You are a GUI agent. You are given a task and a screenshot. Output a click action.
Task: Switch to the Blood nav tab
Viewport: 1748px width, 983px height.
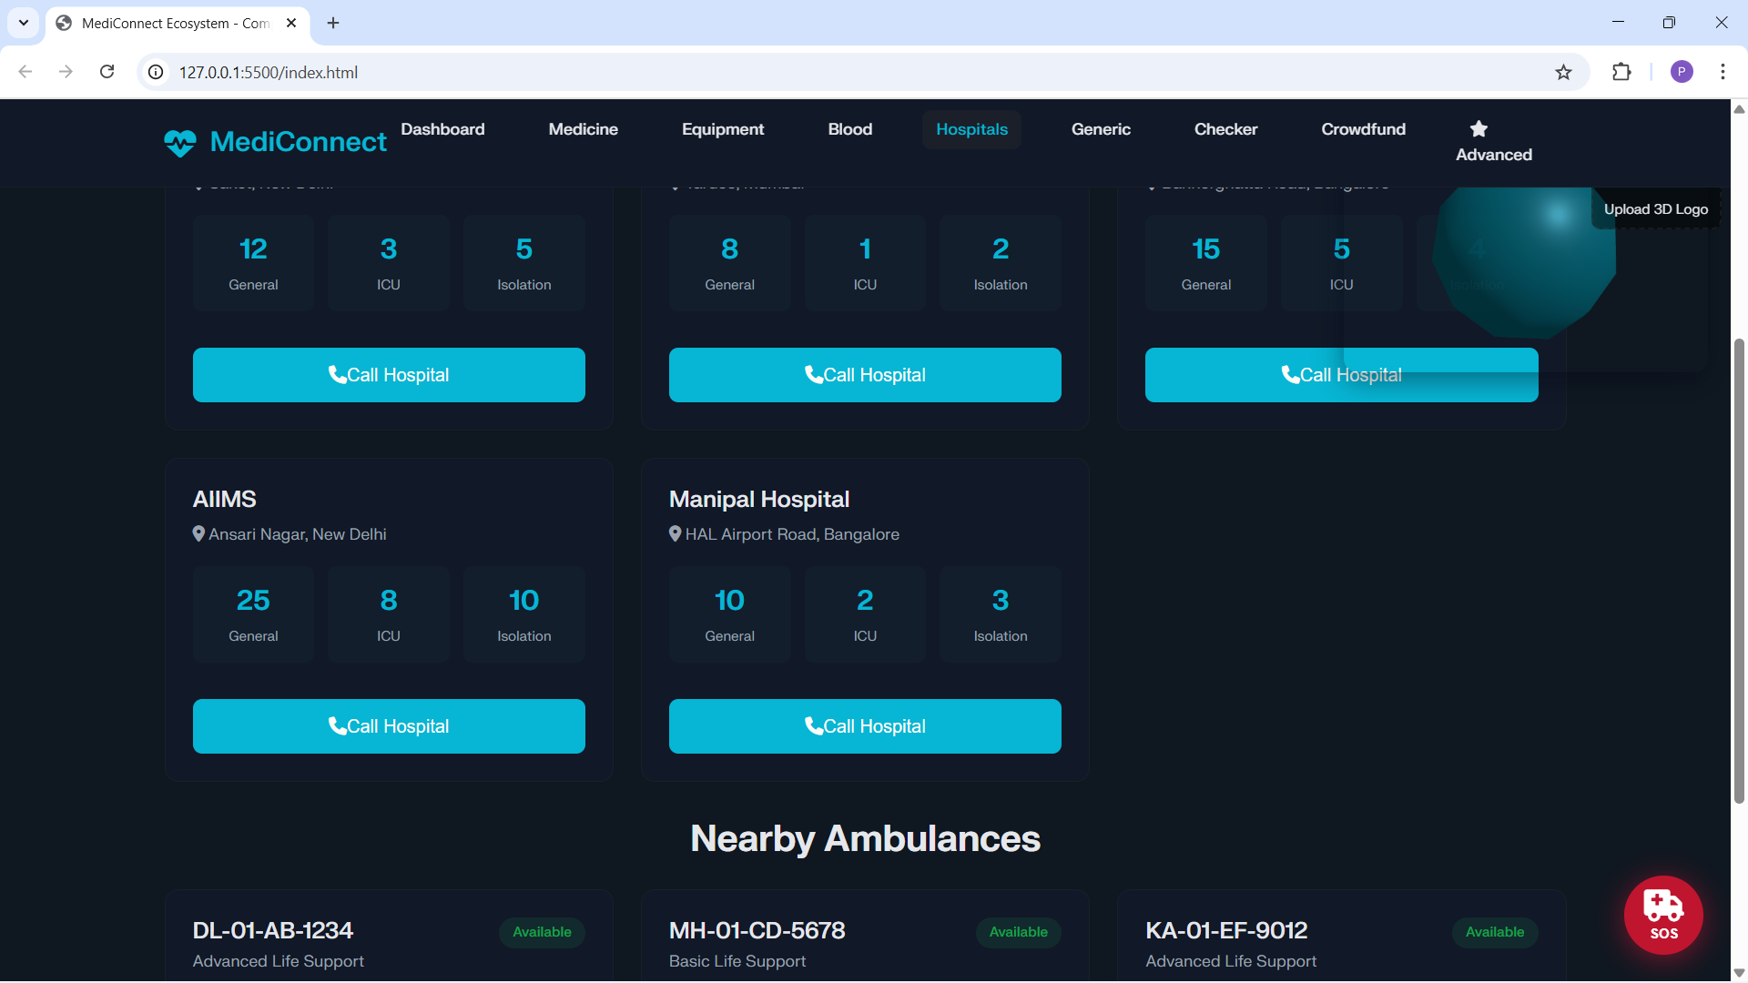click(849, 129)
